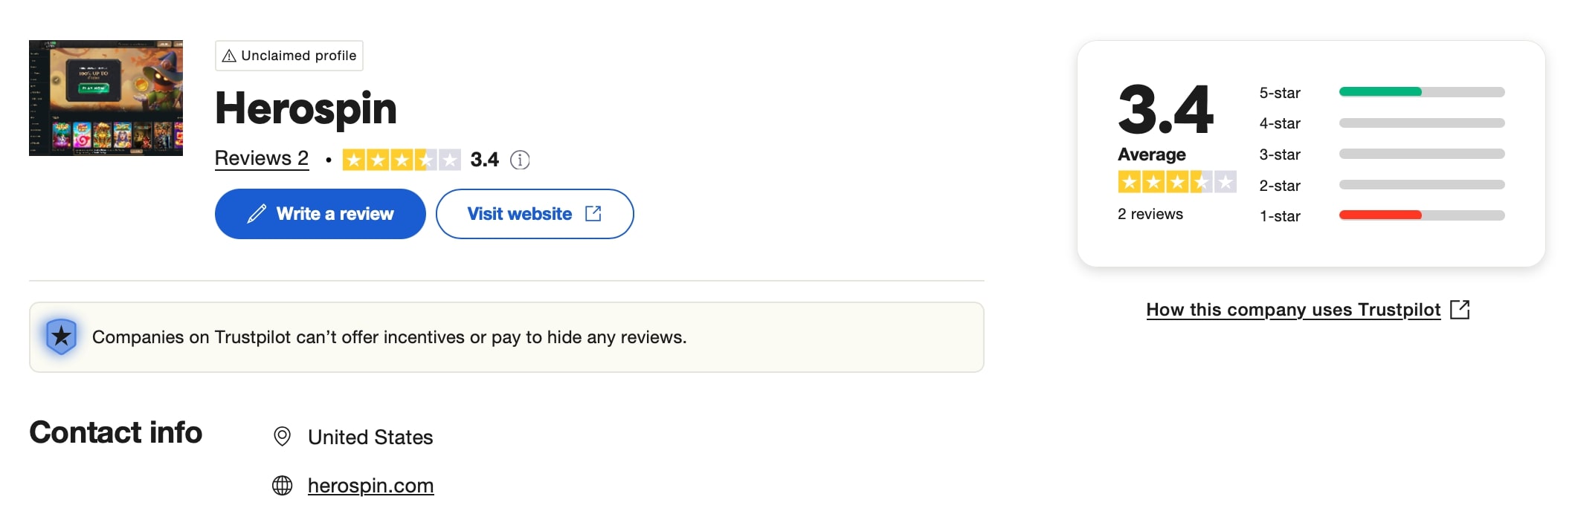Screen dimensions: 1578x514
Task: Select the 2-star rating row
Action: [x=1381, y=185]
